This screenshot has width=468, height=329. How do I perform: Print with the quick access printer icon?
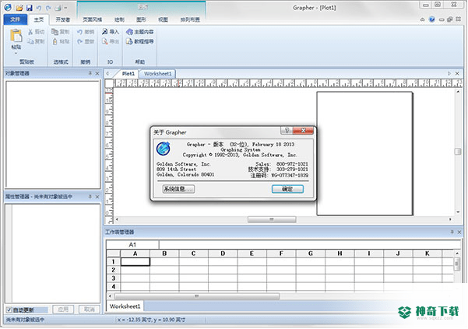point(58,8)
